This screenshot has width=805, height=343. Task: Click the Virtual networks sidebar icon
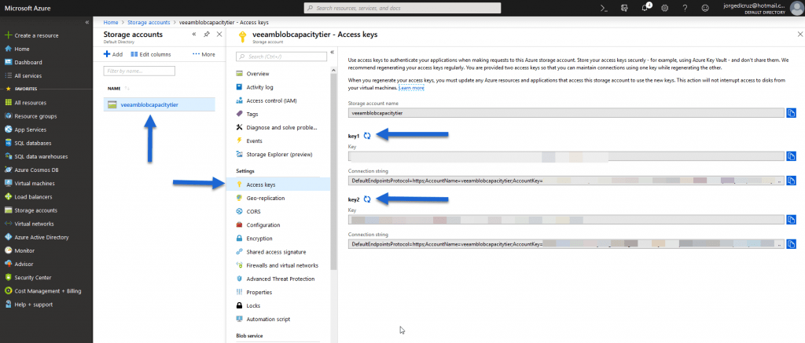[8, 224]
